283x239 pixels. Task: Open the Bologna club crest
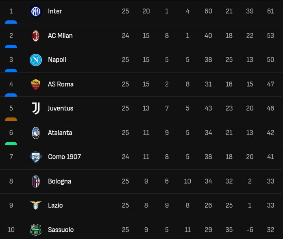[36, 181]
